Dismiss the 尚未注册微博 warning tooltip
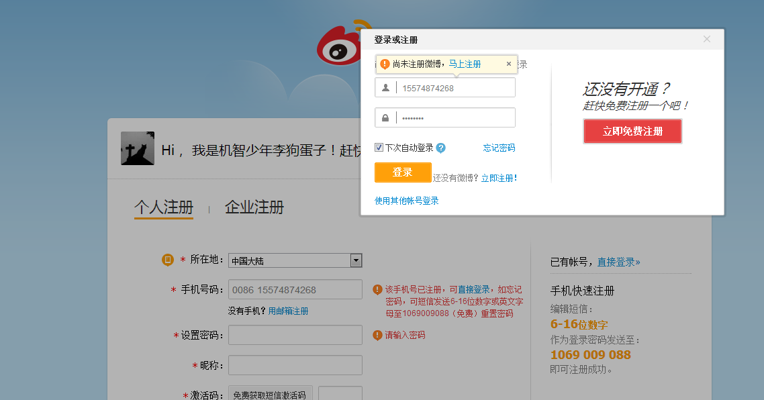Image resolution: width=764 pixels, height=400 pixels. pos(509,64)
